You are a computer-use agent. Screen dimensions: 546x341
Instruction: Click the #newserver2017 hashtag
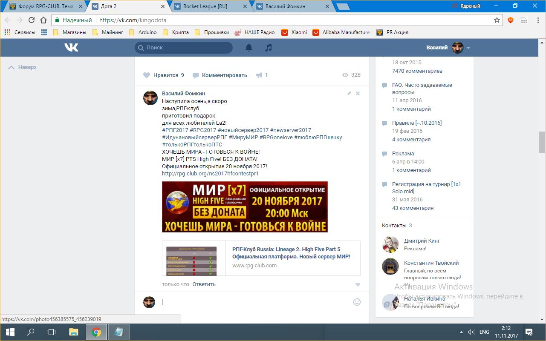pos(291,130)
